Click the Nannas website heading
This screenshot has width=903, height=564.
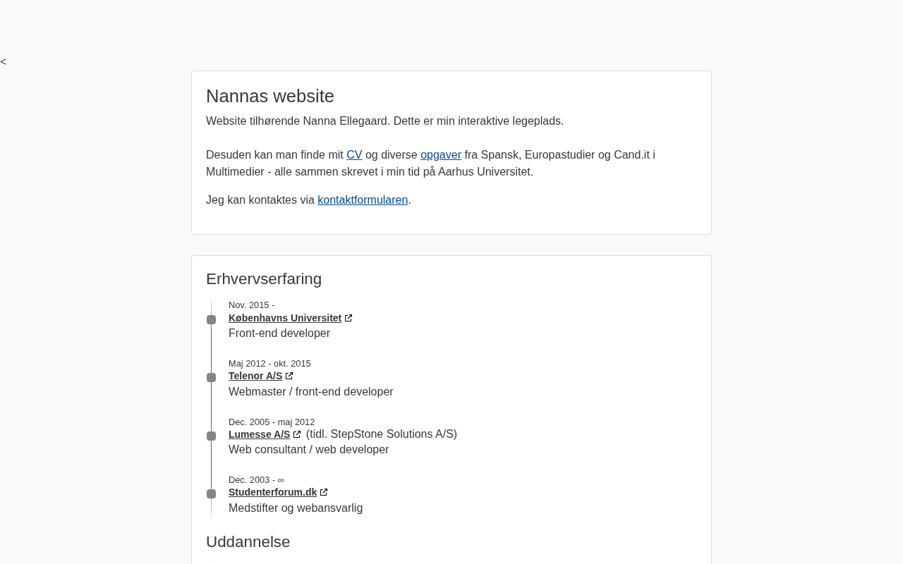coord(270,96)
